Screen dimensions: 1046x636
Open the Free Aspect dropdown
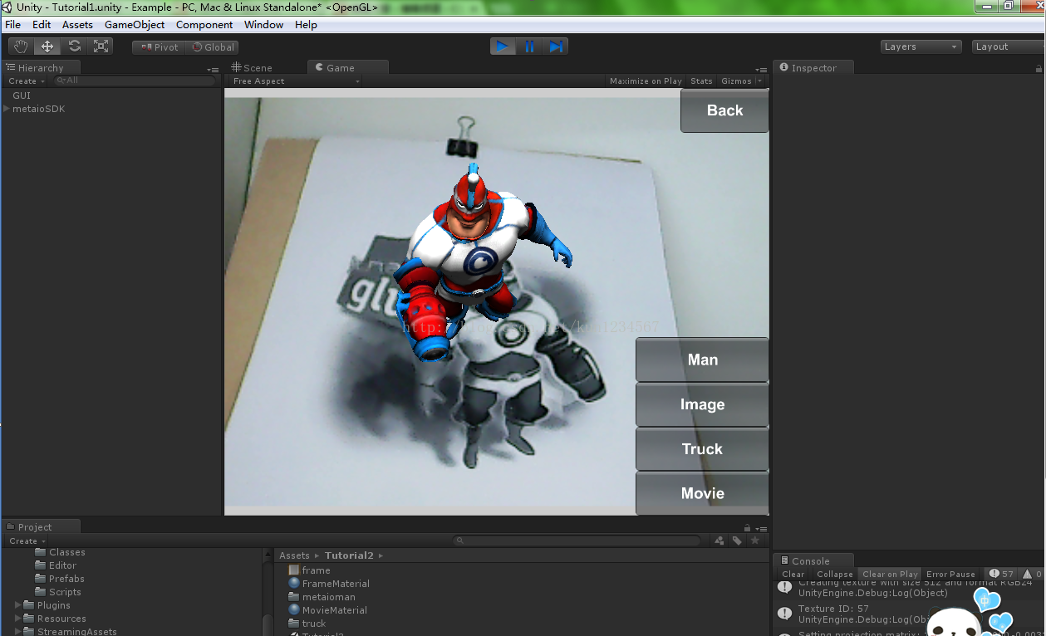coord(296,81)
